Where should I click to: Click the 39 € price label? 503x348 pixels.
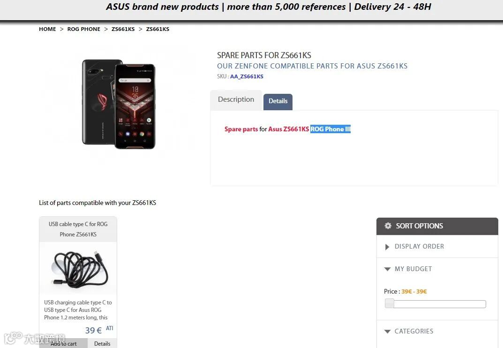[93, 330]
